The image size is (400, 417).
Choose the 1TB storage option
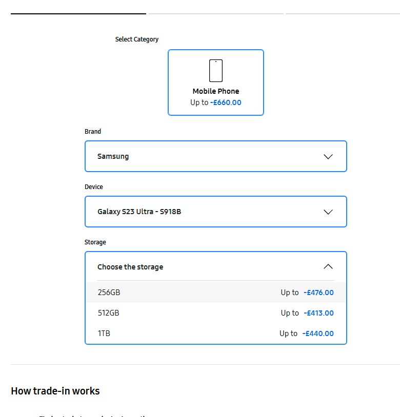tap(216, 333)
